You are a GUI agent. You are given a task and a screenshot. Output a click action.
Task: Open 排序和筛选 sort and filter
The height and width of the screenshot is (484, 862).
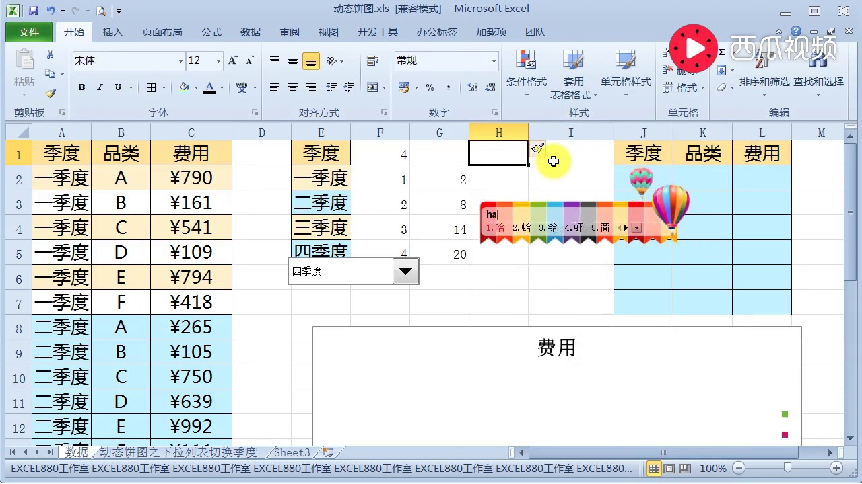click(x=764, y=74)
